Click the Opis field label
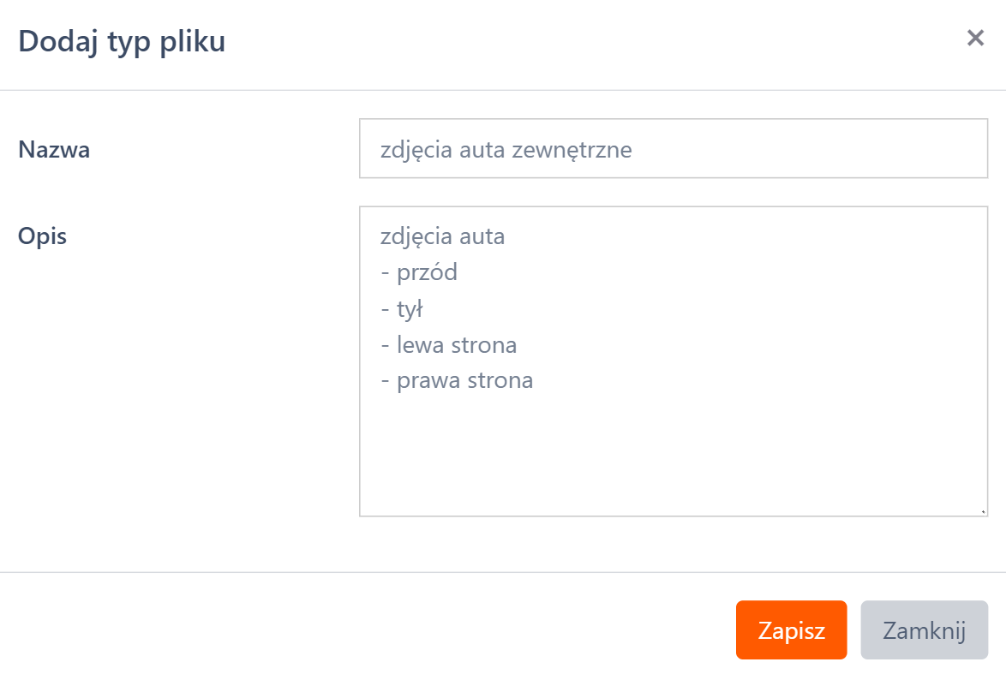 (x=43, y=236)
